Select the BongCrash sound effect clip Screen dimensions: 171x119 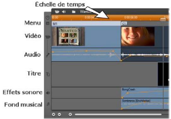[145, 92]
